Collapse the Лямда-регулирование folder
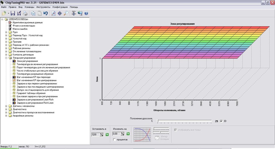The image size is (275, 149). click(x=6, y=58)
